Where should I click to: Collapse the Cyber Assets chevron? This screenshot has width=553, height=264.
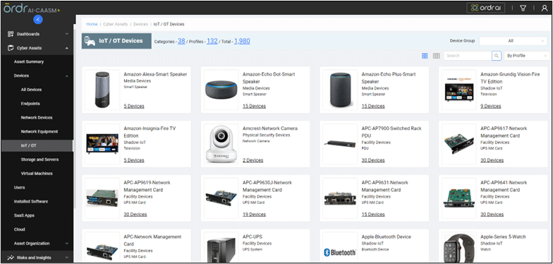point(67,48)
